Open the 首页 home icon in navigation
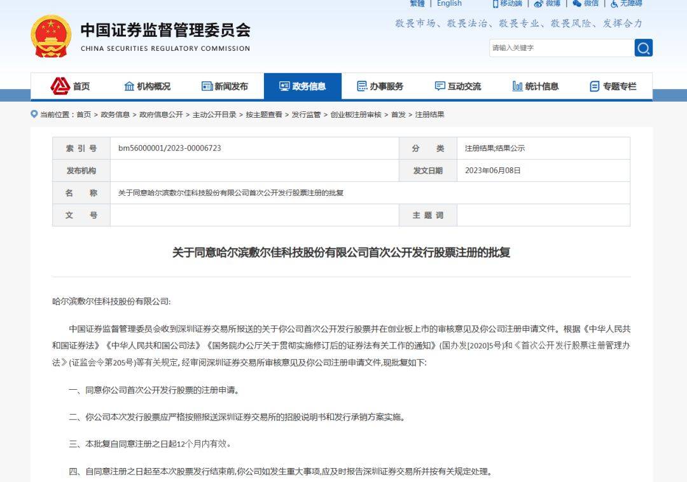 coord(60,86)
